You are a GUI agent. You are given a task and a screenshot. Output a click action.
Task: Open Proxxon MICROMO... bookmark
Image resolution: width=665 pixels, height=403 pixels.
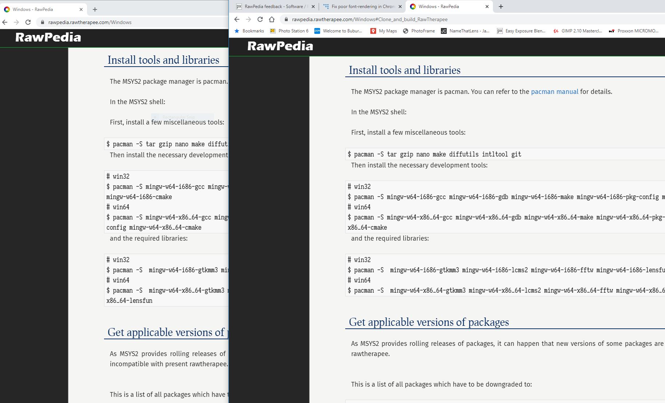[x=634, y=31]
